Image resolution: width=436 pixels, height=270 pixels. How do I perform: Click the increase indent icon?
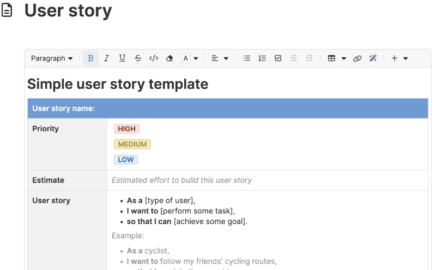[x=309, y=58]
